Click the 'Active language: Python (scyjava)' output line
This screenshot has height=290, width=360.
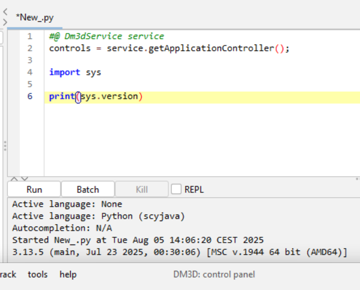[98, 216]
